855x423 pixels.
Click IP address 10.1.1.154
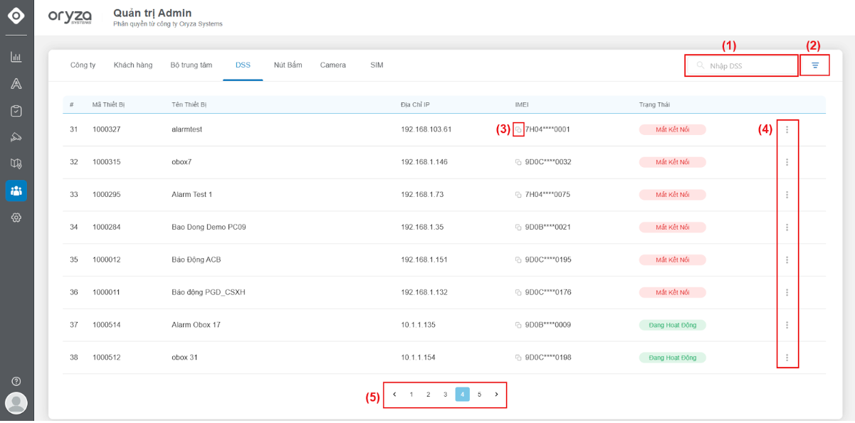[419, 358]
